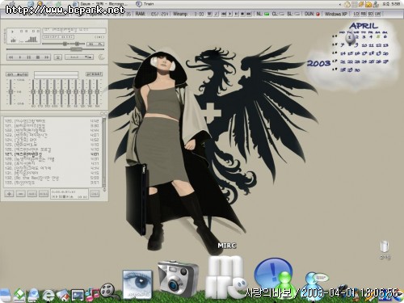
Task: Select playlist track number 120
Action: (52, 121)
